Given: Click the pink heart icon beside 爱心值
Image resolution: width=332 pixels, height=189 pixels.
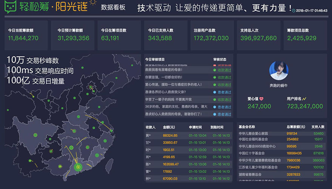Looking at the screenshot, I should [x=261, y=99].
